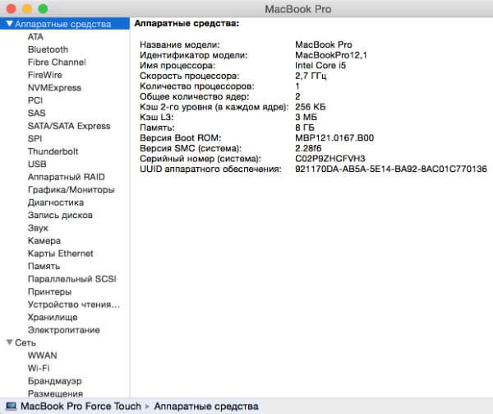Select Bluetooth in the sidebar
The height and width of the screenshot is (414, 493).
48,49
